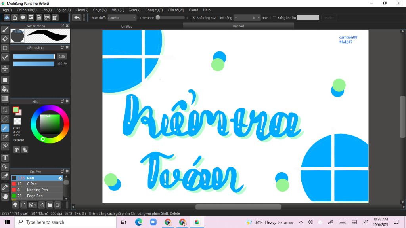The image size is (406, 228).
Task: Click Windows Start button
Action: point(7,222)
